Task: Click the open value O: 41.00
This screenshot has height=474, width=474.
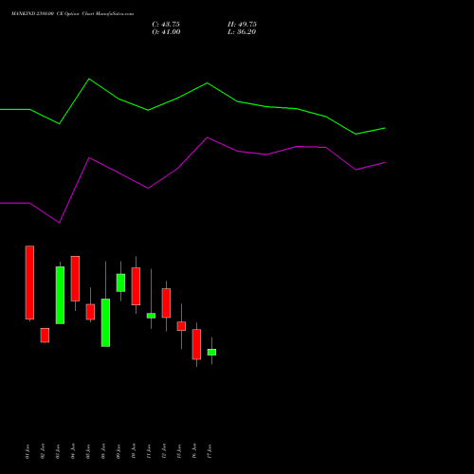Action: click(x=166, y=32)
